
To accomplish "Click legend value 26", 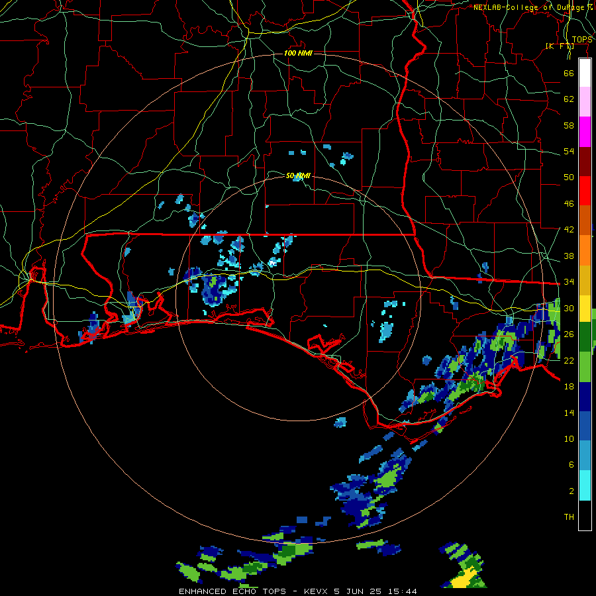I will (x=569, y=334).
